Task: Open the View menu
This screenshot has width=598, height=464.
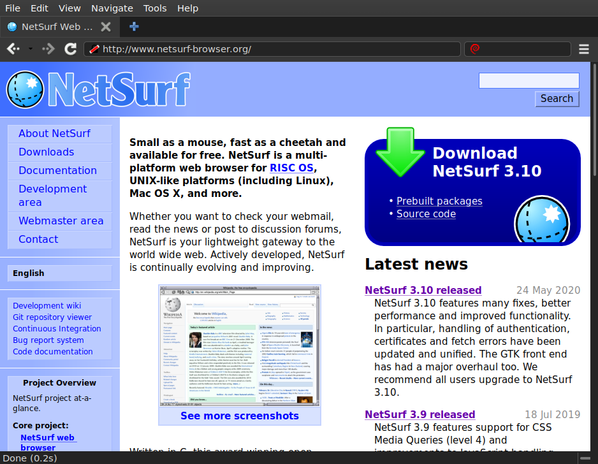Action: tap(69, 8)
